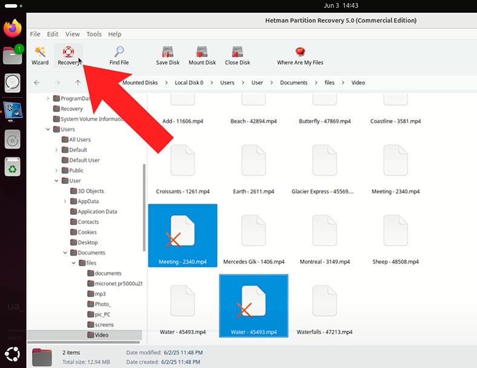Select Coastline - 3581.mp4 file
Screen dimensions: 477x368
point(395,109)
